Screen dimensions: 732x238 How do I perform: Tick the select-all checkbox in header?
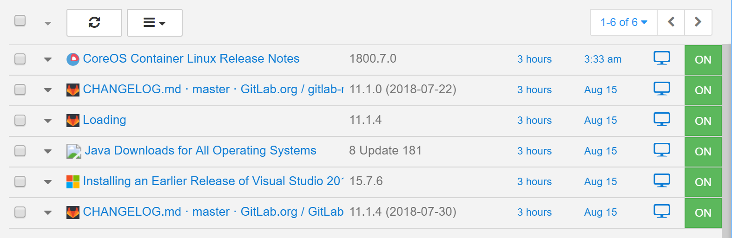coord(20,21)
